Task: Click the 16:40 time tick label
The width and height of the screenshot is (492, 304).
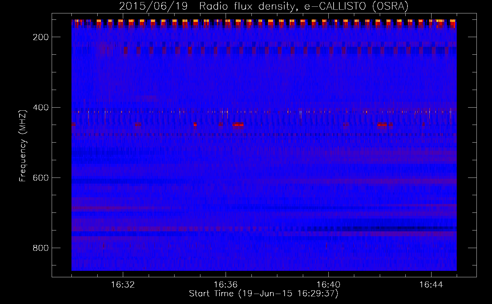Action: click(328, 285)
